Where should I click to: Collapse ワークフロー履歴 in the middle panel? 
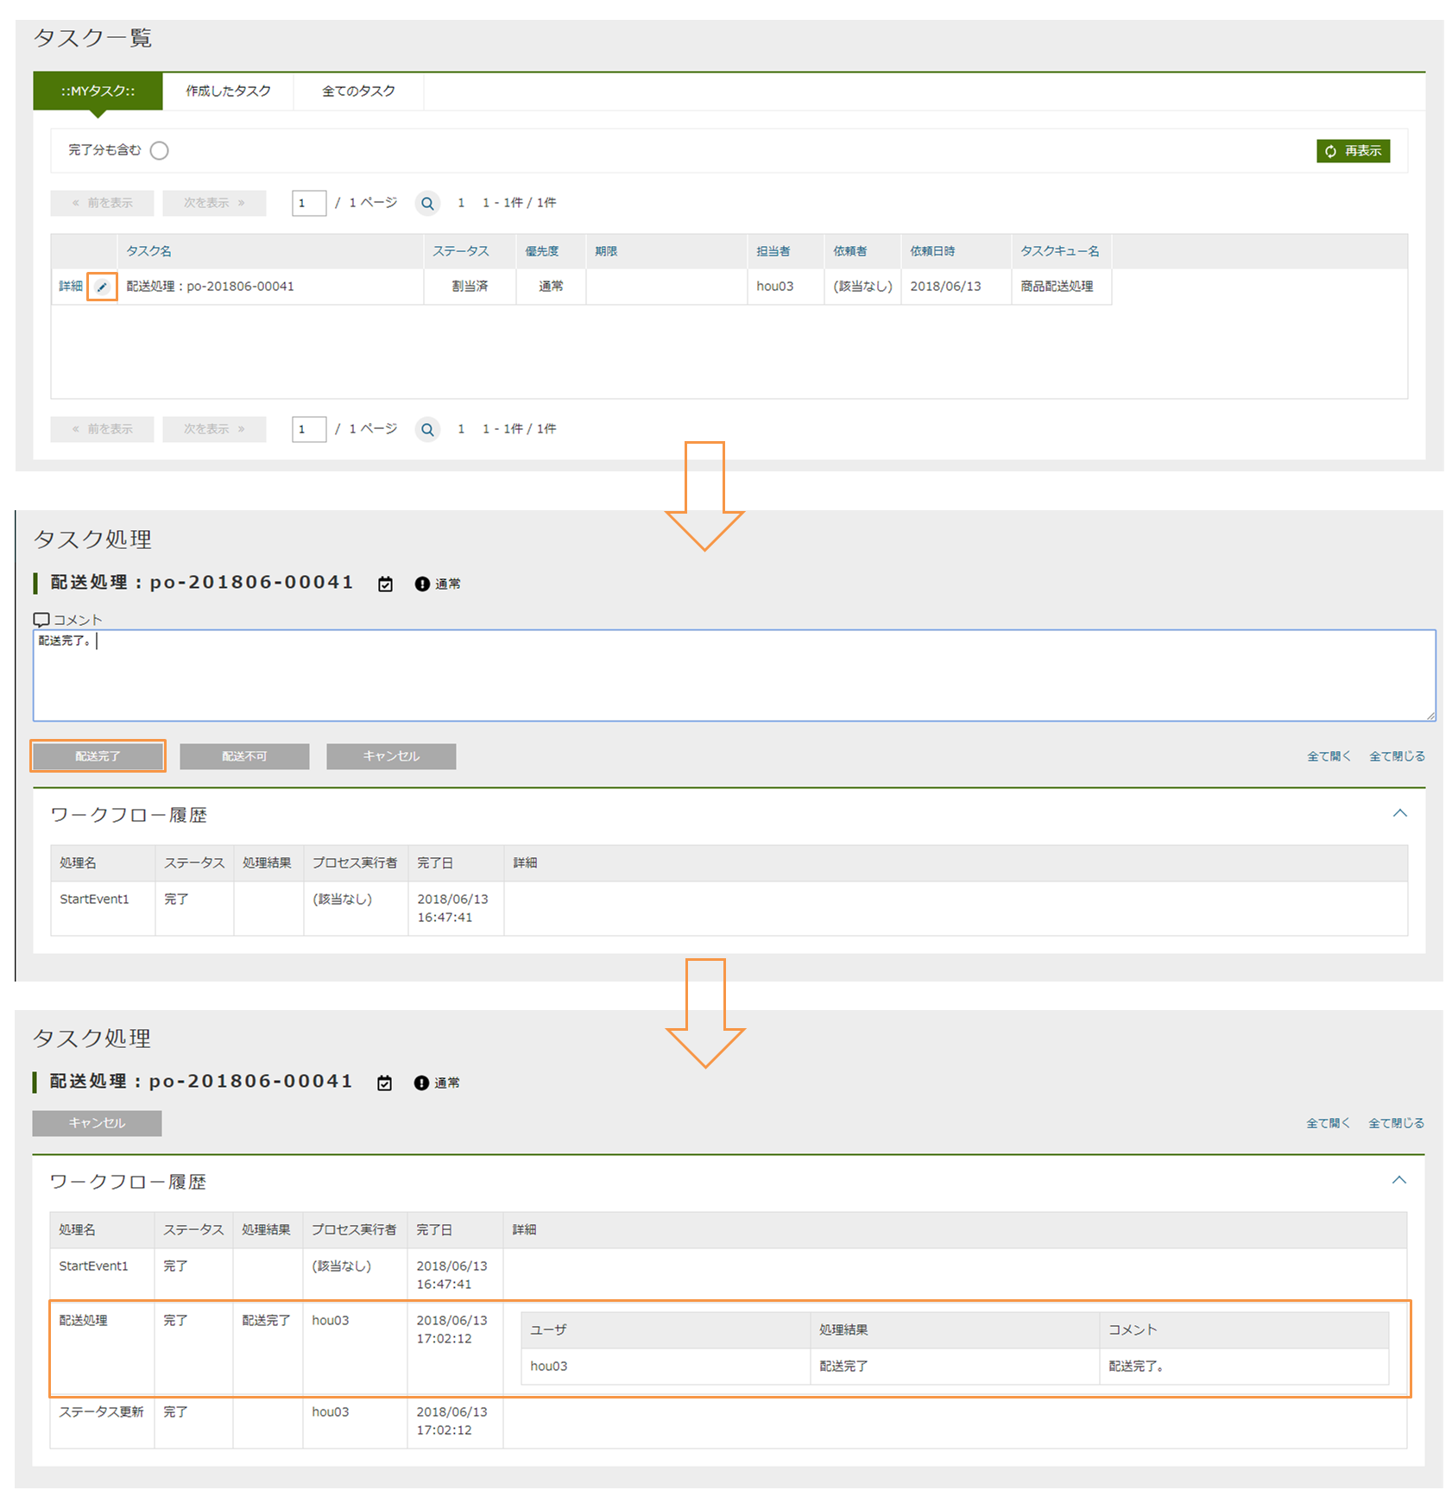tap(1399, 813)
